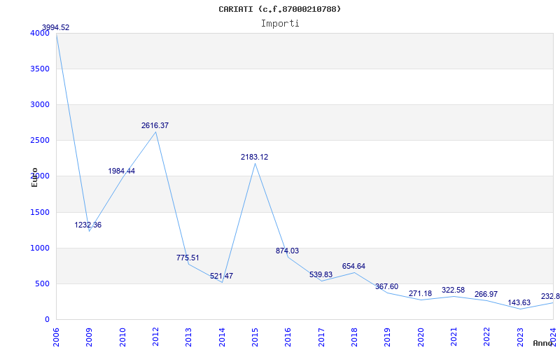560x350 pixels.
Task: Click data label 266.97
Action: (486, 295)
